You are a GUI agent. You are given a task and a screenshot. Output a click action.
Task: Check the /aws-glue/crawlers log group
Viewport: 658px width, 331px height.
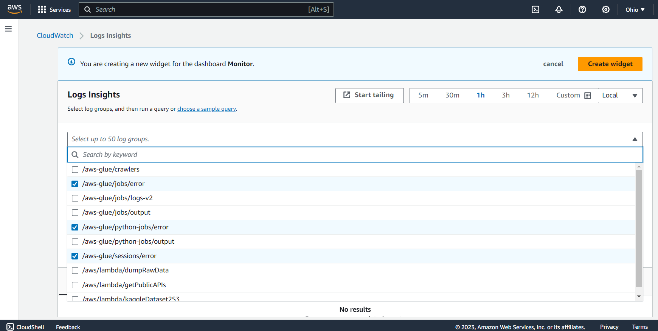click(75, 170)
